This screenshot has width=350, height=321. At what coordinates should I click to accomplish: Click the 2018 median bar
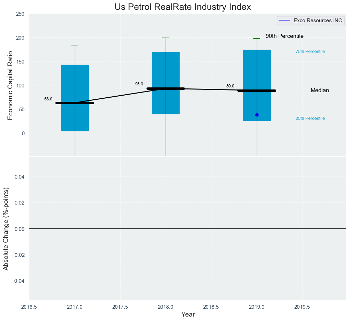[x=166, y=89]
